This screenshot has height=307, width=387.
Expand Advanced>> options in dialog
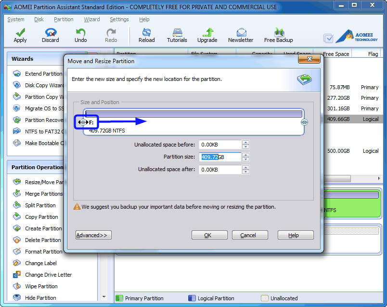(x=93, y=235)
